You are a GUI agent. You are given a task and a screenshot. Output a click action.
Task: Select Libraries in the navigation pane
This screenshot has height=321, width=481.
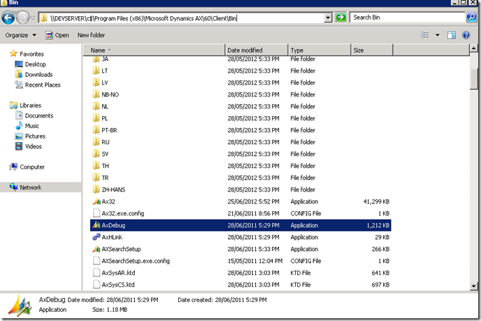[25, 106]
